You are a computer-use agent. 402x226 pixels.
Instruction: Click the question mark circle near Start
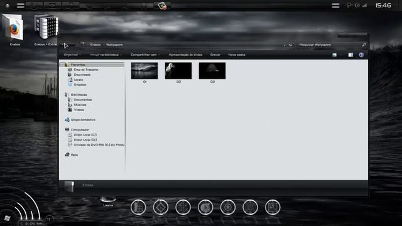click(x=49, y=219)
